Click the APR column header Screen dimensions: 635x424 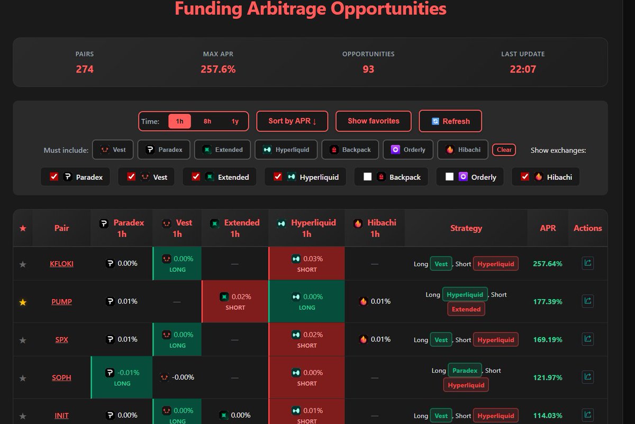pos(548,228)
